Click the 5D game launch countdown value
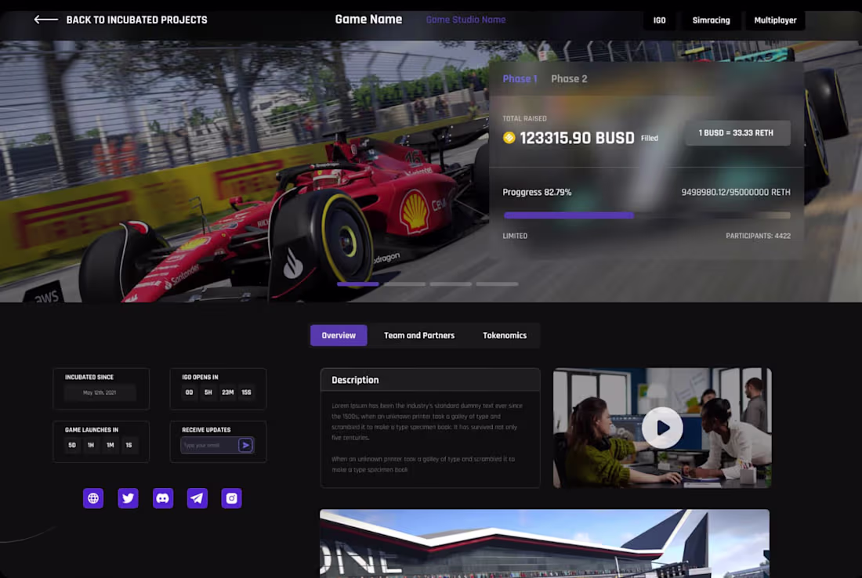 72,445
